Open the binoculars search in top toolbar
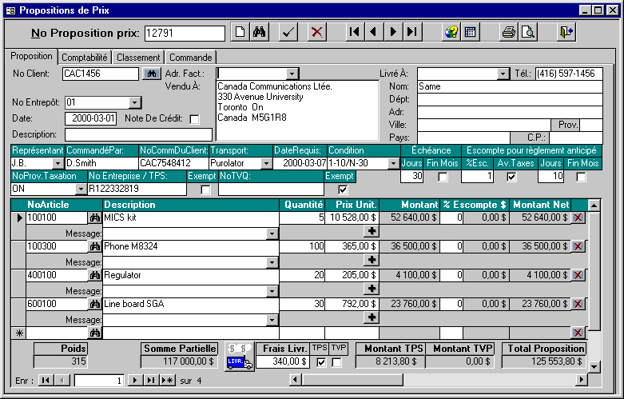 coord(259,32)
